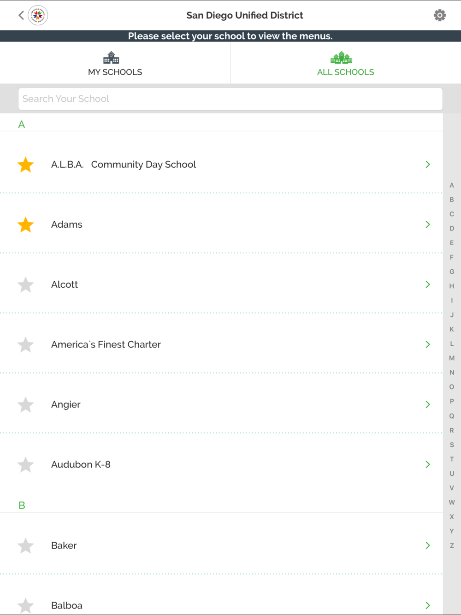Jump to letter Q in index

(452, 416)
